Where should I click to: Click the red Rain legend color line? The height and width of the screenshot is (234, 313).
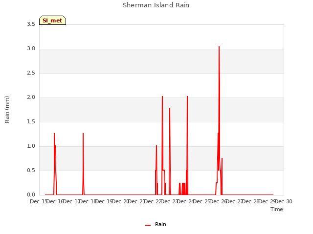[x=148, y=225]
